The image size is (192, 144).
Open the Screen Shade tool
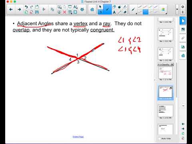coord(70,7)
